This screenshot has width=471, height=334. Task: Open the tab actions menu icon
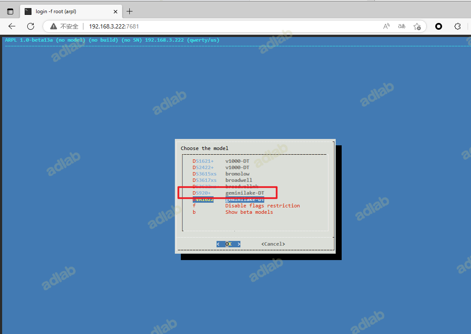point(10,11)
